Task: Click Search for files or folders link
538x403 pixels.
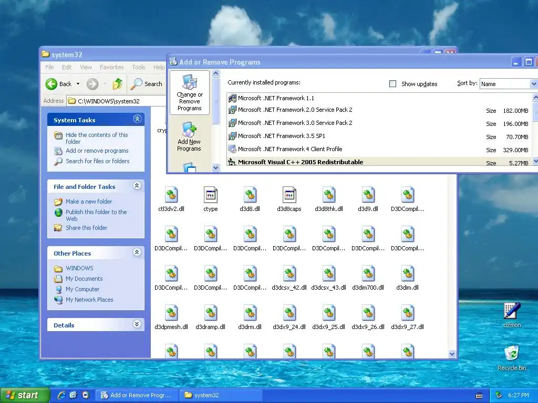Action: (x=97, y=161)
